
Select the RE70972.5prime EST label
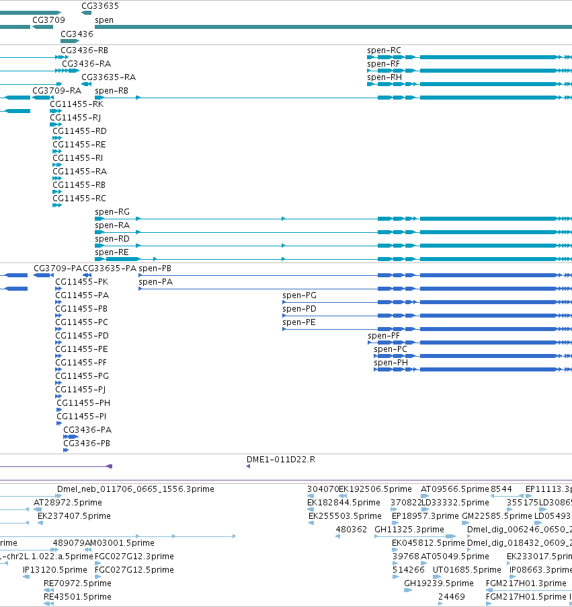pyautogui.click(x=77, y=583)
